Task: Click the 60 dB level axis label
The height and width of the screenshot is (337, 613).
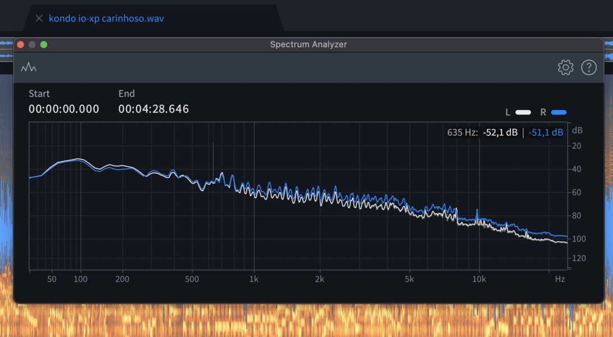Action: point(577,192)
